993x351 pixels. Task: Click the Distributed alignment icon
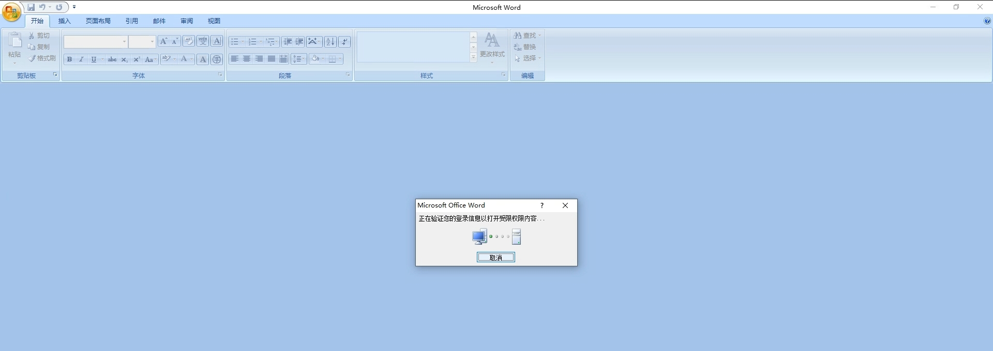pos(283,59)
